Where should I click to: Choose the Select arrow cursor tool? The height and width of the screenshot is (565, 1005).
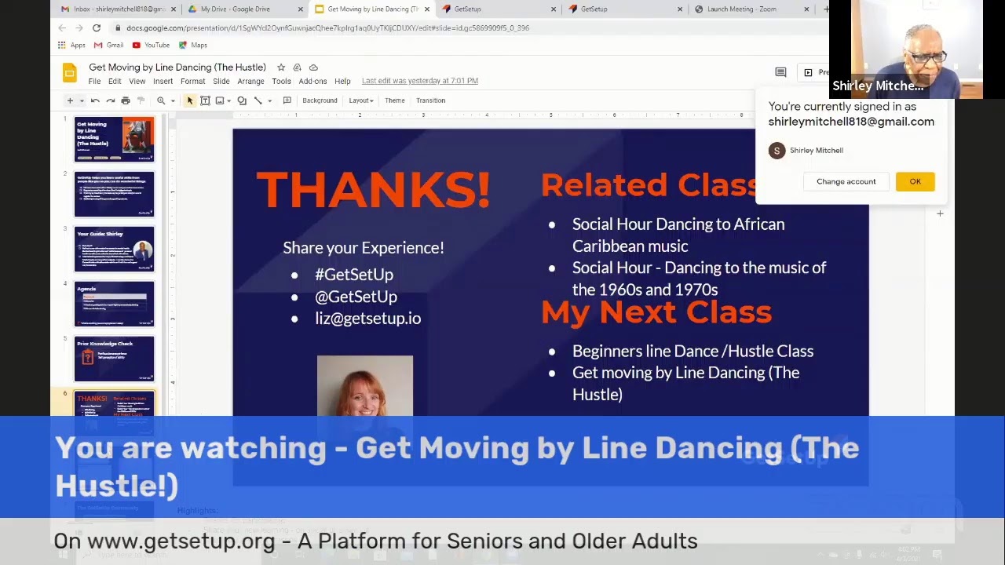point(189,100)
